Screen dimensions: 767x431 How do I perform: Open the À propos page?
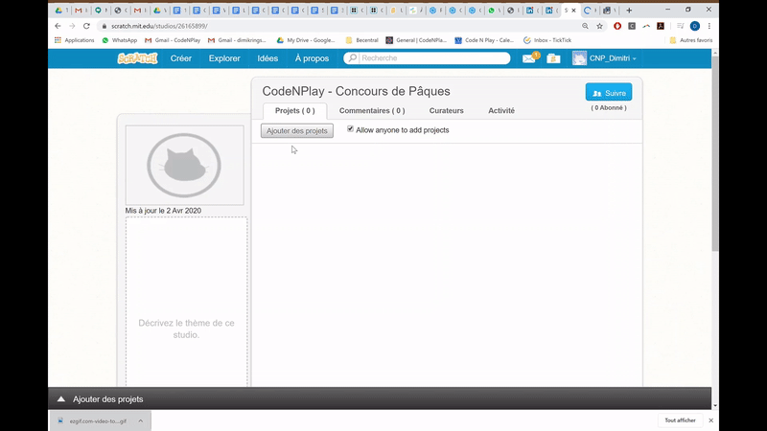(x=312, y=58)
